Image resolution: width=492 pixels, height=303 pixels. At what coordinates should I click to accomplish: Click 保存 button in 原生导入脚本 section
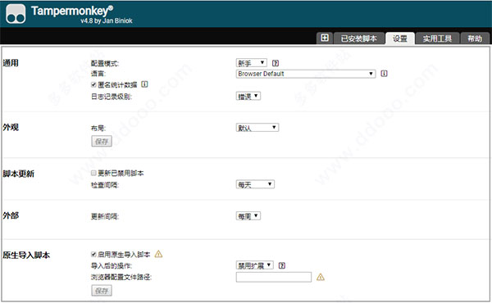(x=102, y=291)
